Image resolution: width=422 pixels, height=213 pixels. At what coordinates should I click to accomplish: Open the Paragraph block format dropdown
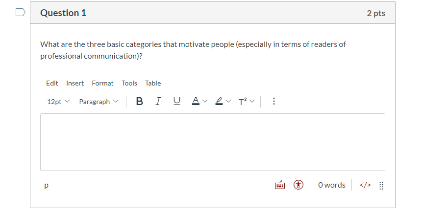(x=99, y=102)
